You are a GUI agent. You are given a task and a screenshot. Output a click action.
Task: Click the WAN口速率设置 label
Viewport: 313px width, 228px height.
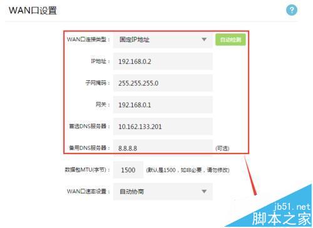tap(88, 191)
